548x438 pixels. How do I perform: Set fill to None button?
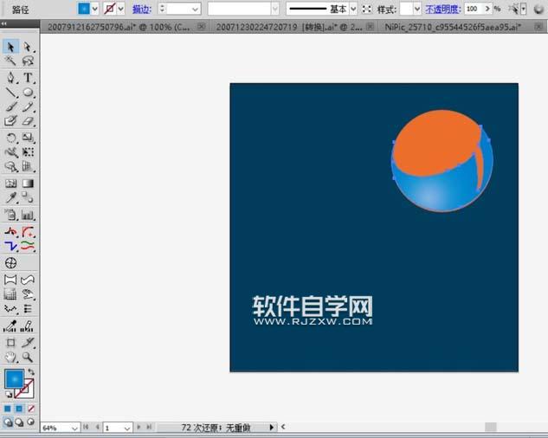[x=31, y=409]
